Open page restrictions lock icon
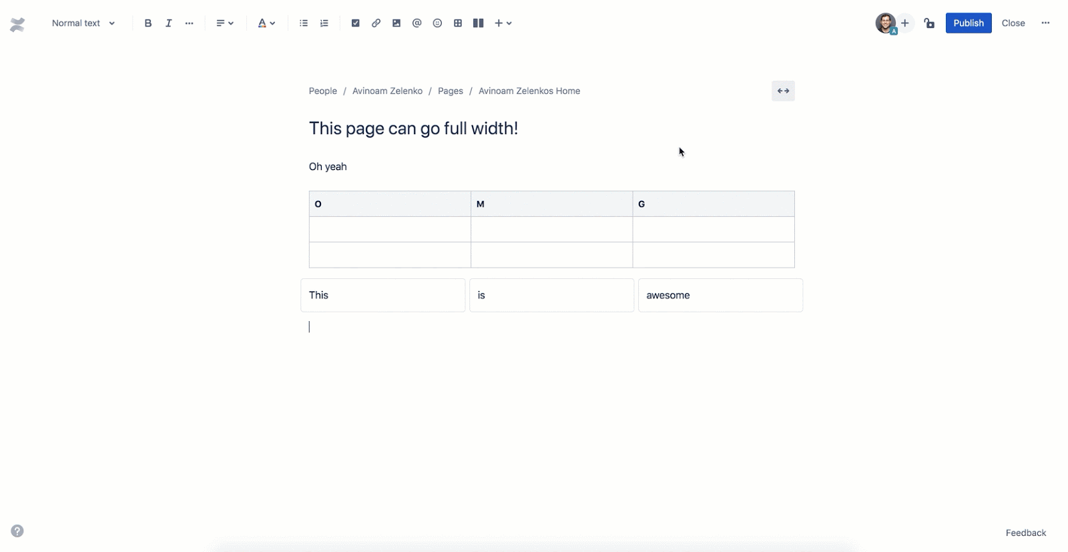1068x552 pixels. (x=929, y=23)
